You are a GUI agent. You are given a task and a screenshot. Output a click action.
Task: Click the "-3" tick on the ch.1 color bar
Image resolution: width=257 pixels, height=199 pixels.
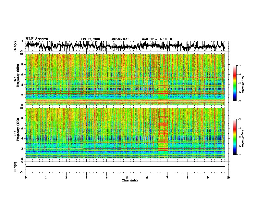[239, 65]
